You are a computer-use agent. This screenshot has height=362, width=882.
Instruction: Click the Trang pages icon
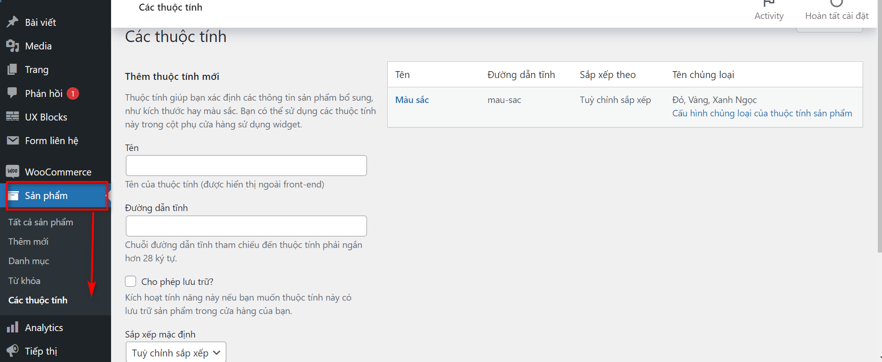coord(12,69)
